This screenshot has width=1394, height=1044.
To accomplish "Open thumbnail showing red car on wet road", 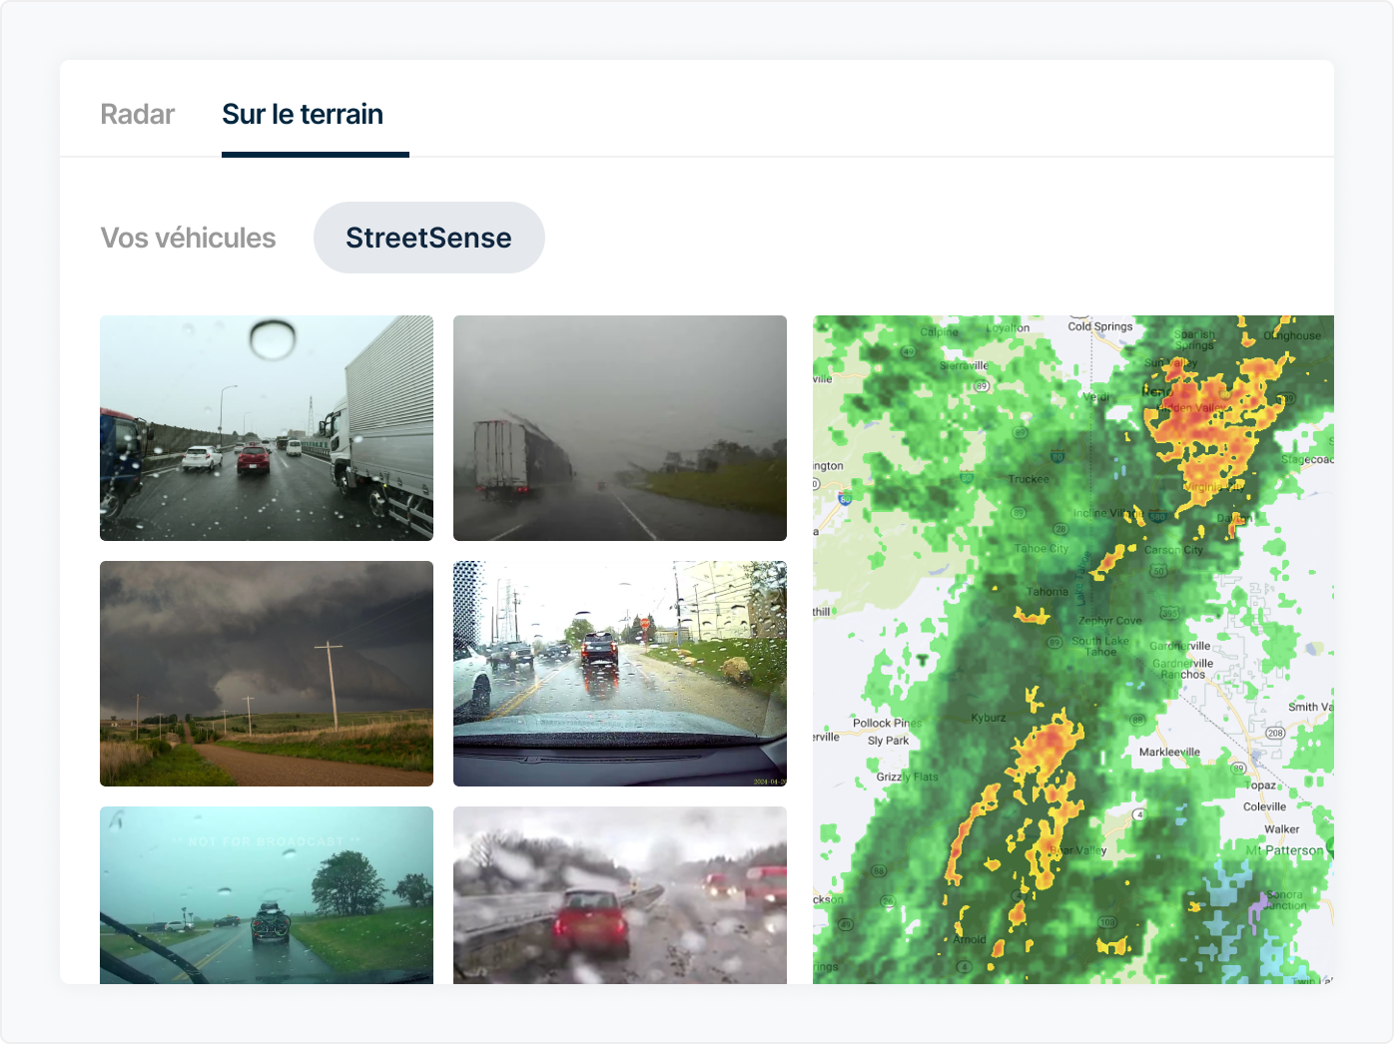I will tap(620, 895).
